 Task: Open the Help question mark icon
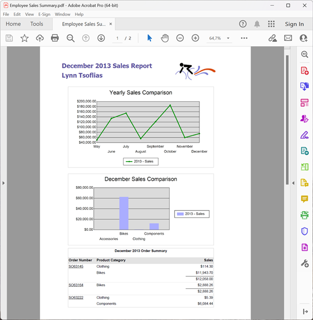pos(243,24)
